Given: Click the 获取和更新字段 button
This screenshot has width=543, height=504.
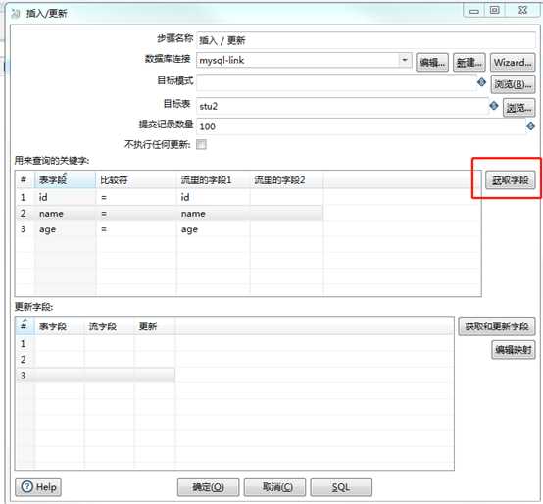Looking at the screenshot, I should click(x=497, y=327).
